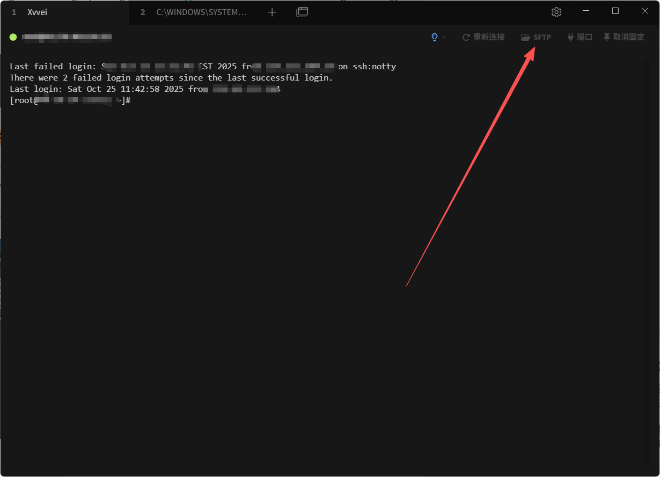Open Settings via the gear icon
Viewport: 660px width, 477px height.
coord(556,12)
